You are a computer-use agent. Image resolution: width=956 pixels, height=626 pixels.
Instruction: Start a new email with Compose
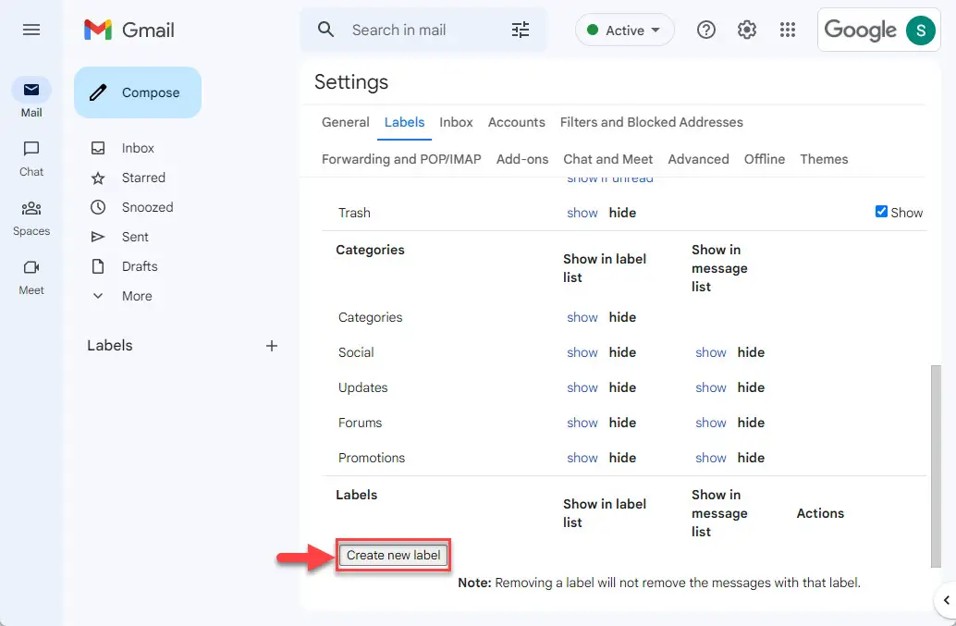[138, 92]
